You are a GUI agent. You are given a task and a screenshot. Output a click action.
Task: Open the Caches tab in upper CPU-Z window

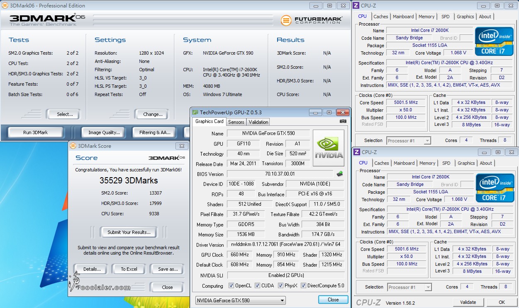point(381,17)
